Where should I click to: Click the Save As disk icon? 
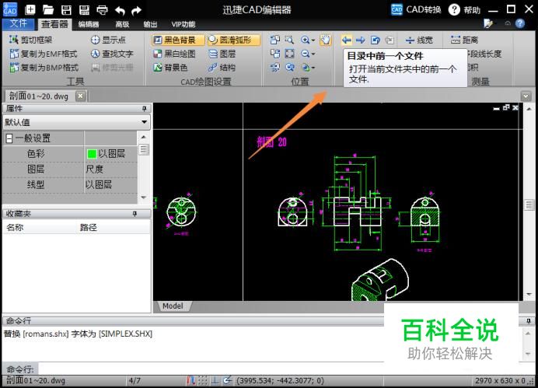[x=84, y=9]
